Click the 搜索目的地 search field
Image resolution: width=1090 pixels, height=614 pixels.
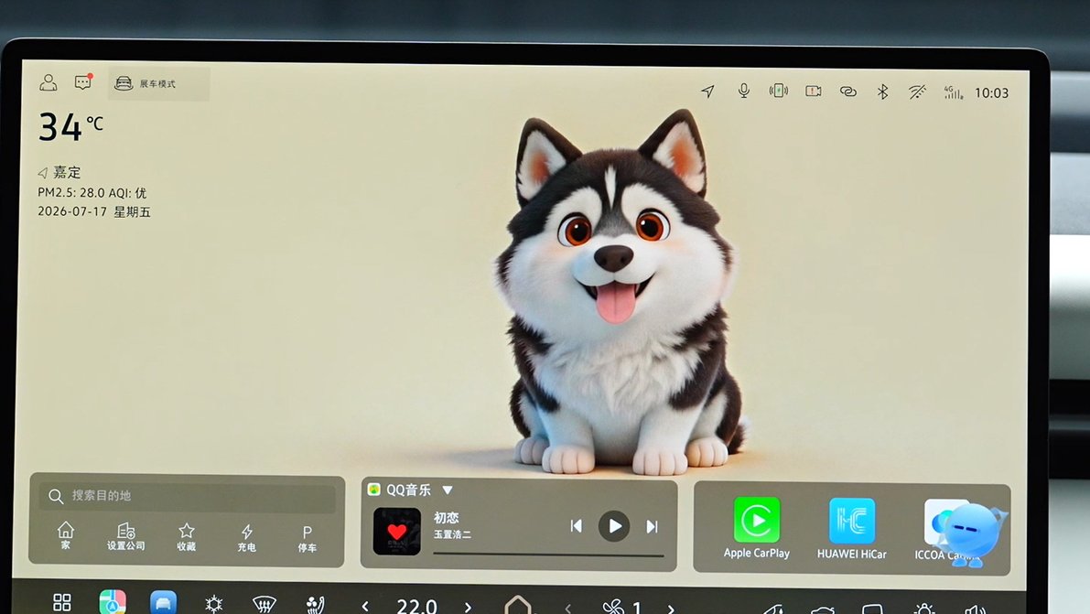pos(187,496)
